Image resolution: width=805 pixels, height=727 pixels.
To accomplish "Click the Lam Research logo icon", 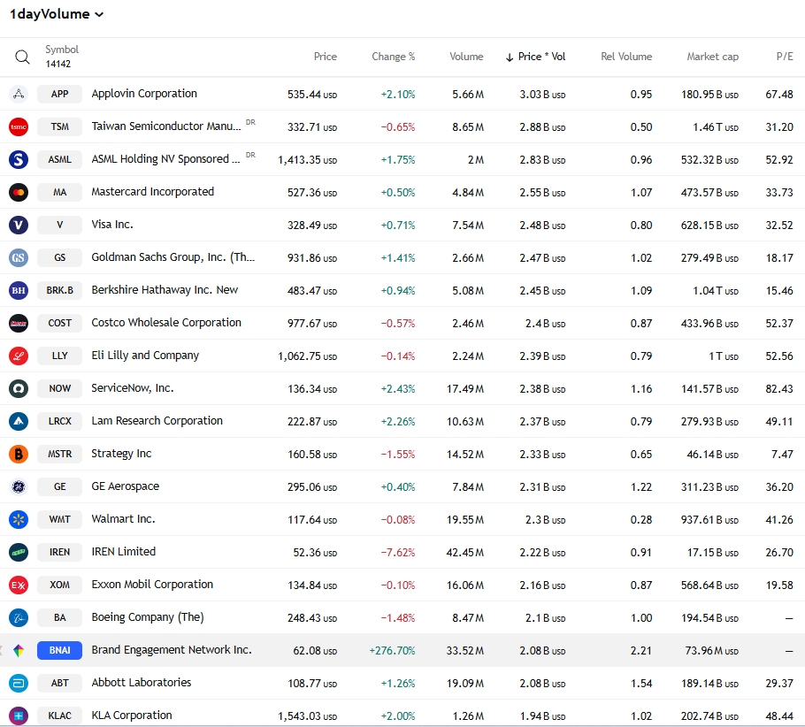I will pos(19,422).
